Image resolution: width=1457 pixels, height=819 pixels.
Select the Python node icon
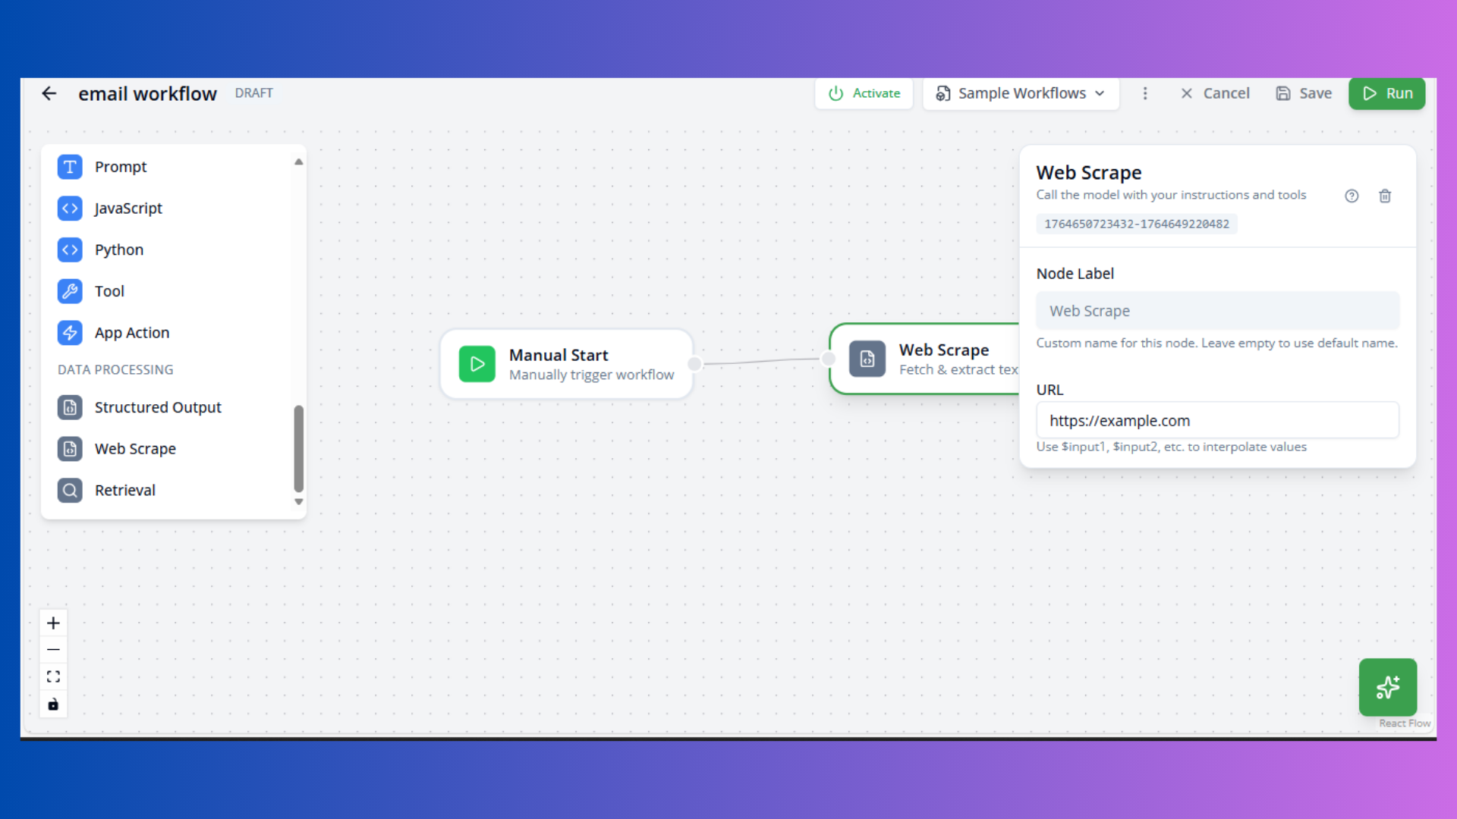pyautogui.click(x=69, y=249)
